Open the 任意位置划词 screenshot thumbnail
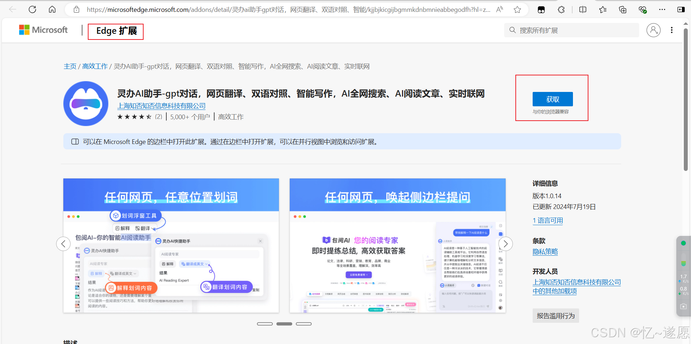This screenshot has height=344, width=691. pos(171,246)
